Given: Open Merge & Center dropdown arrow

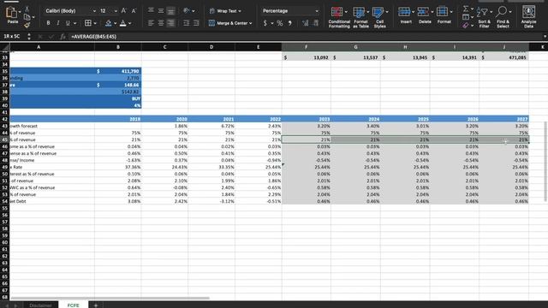Looking at the screenshot, I should coord(251,23).
